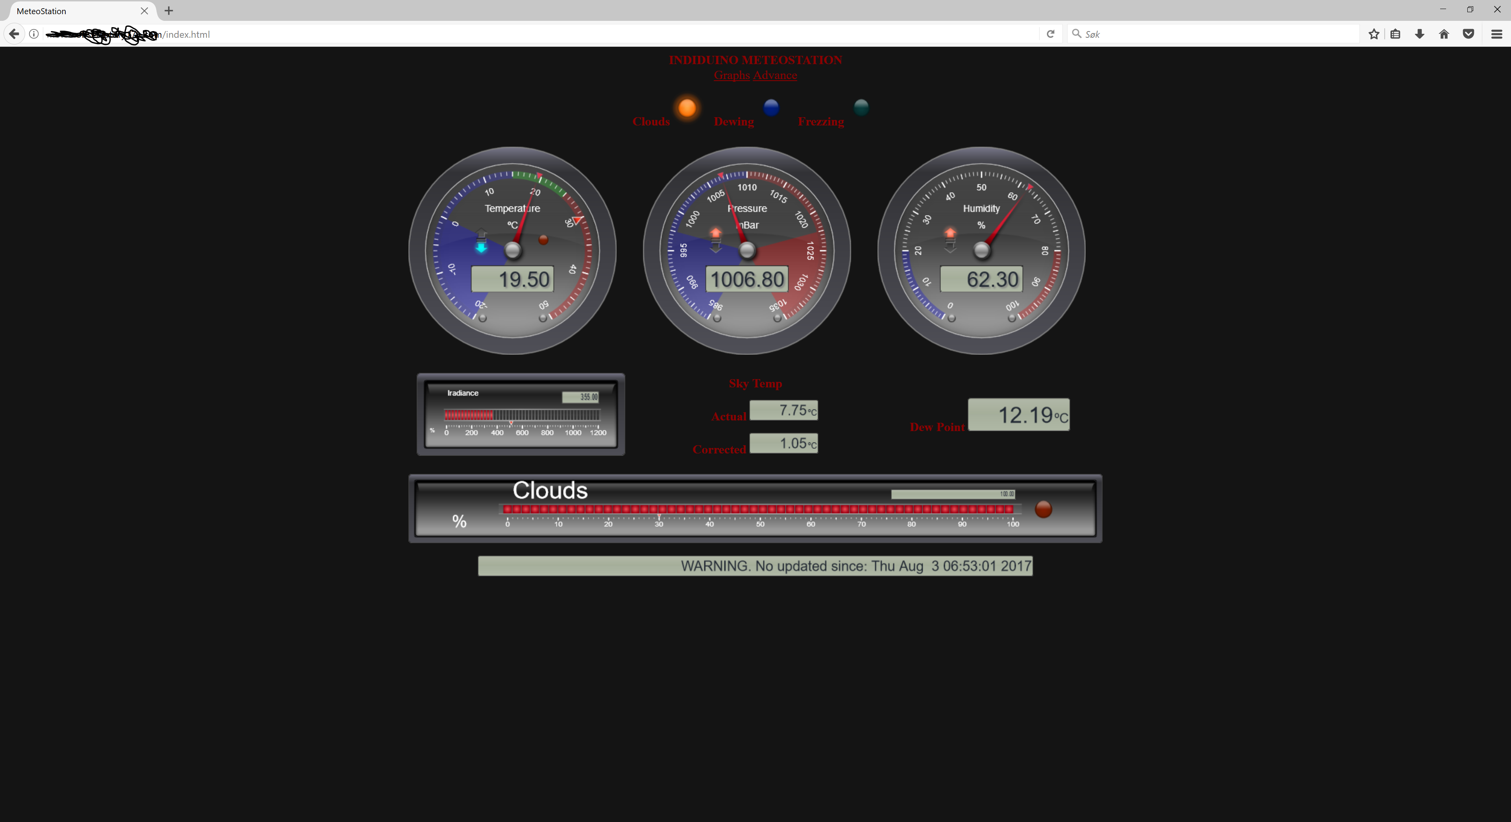Click the red up-trend arrow on Pressure gauge

click(715, 233)
